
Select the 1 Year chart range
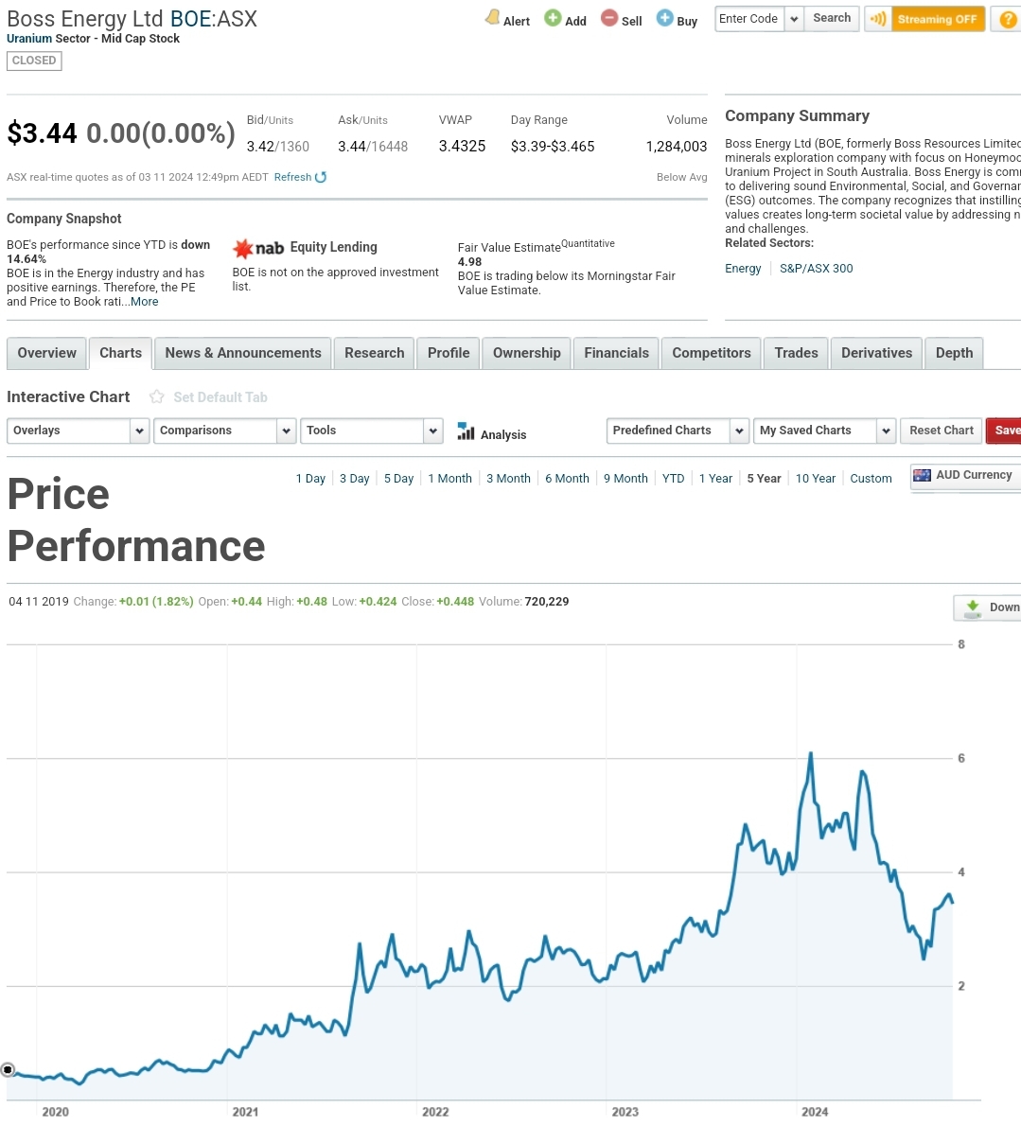(716, 478)
